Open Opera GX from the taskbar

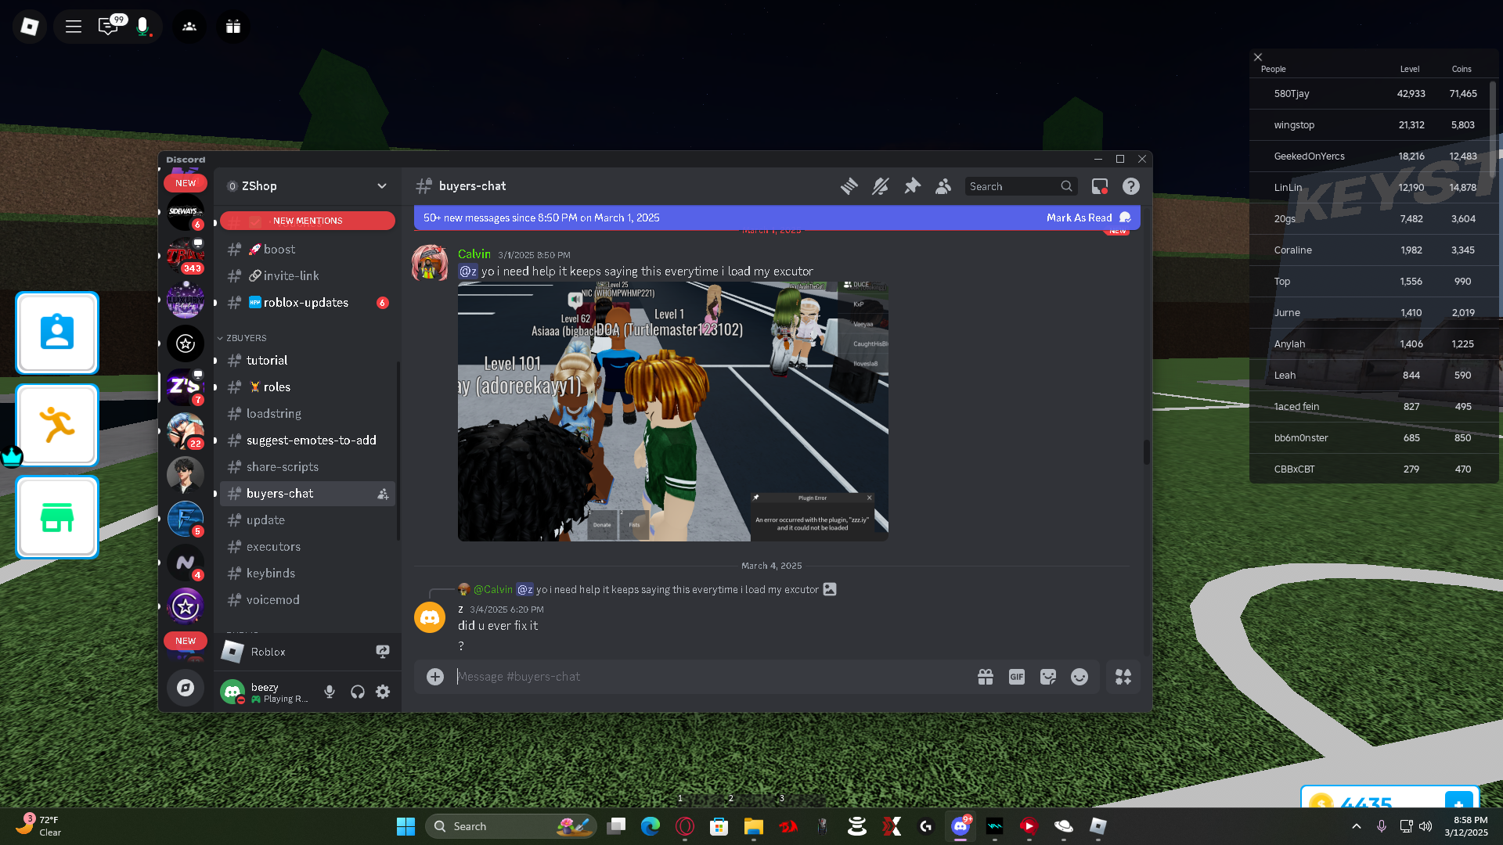(685, 826)
